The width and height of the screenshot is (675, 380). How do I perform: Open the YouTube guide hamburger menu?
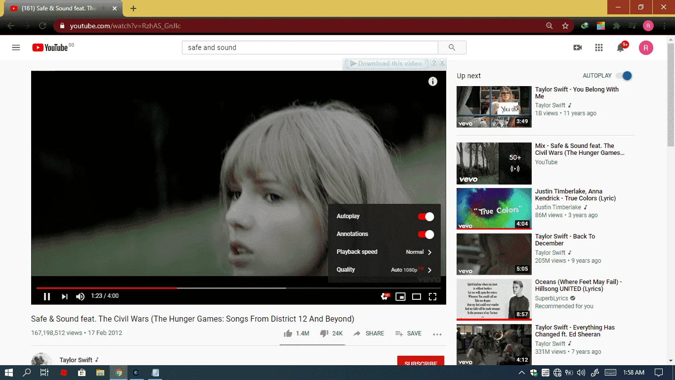[16, 47]
